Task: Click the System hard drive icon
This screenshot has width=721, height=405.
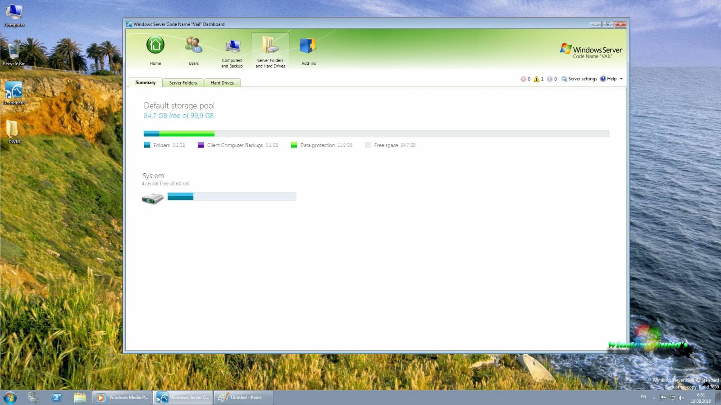Action: (152, 198)
